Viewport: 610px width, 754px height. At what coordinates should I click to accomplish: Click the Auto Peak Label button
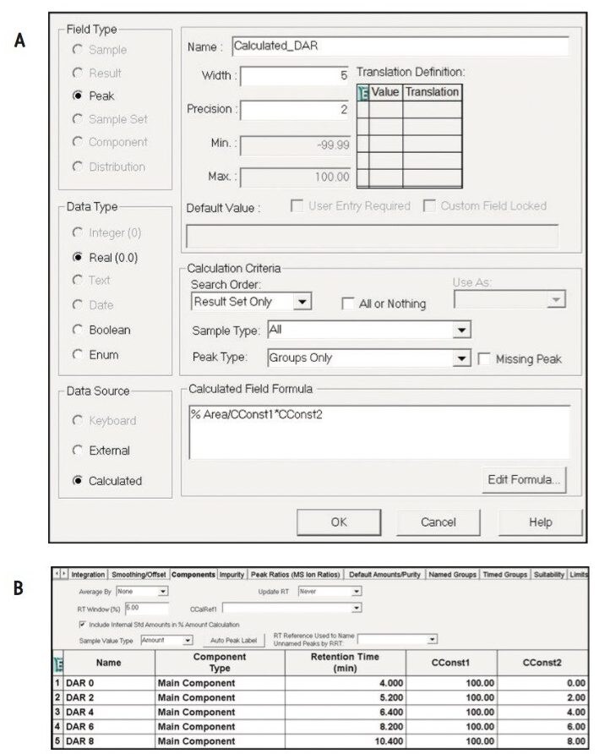coord(234,640)
